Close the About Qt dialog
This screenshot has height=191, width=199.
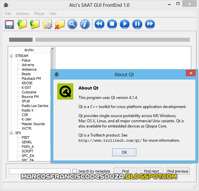tap(191, 73)
